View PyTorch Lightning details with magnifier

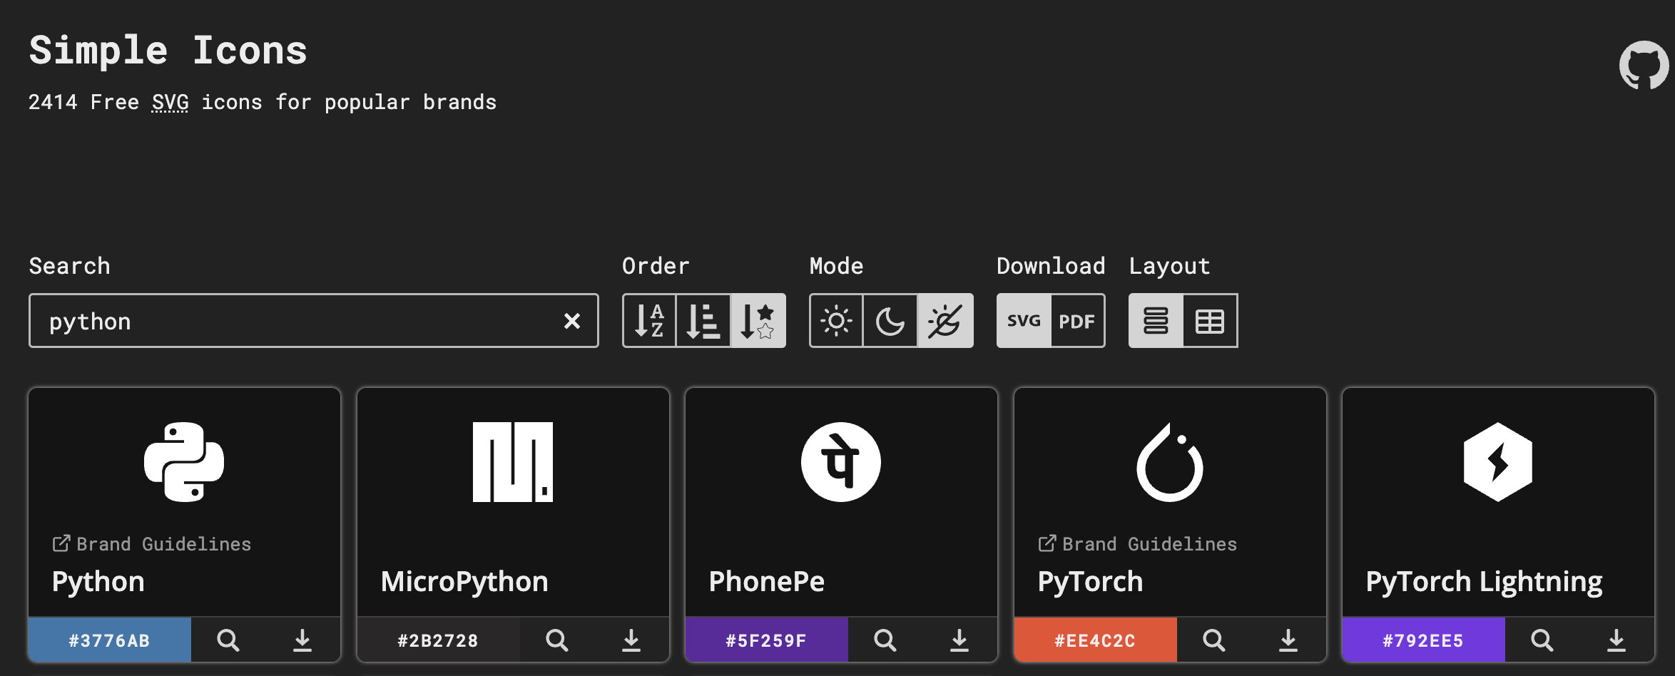tap(1542, 640)
